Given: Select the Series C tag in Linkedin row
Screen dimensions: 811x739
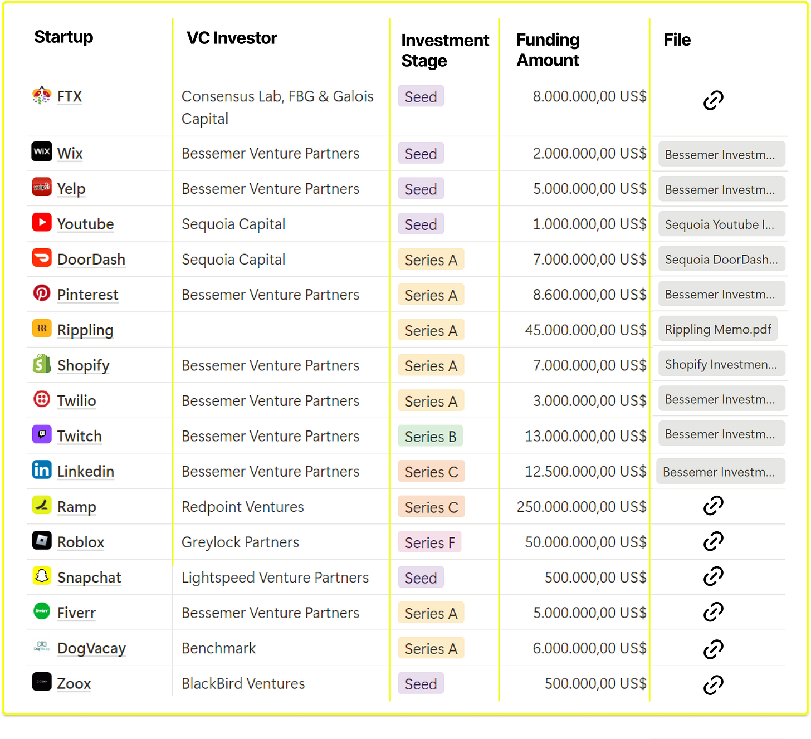Looking at the screenshot, I should tap(432, 472).
